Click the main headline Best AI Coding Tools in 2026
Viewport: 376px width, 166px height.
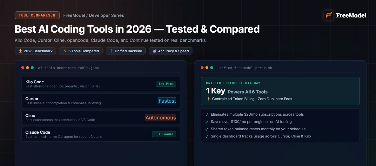pos(137,29)
